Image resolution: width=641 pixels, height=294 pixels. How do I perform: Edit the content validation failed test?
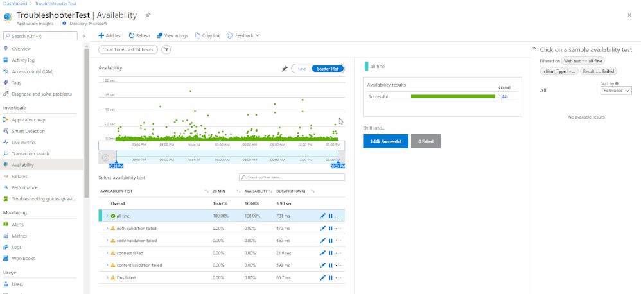pos(322,265)
